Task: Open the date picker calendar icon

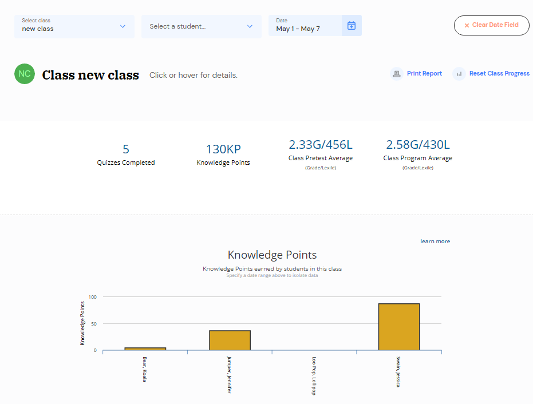Action: pyautogui.click(x=352, y=26)
